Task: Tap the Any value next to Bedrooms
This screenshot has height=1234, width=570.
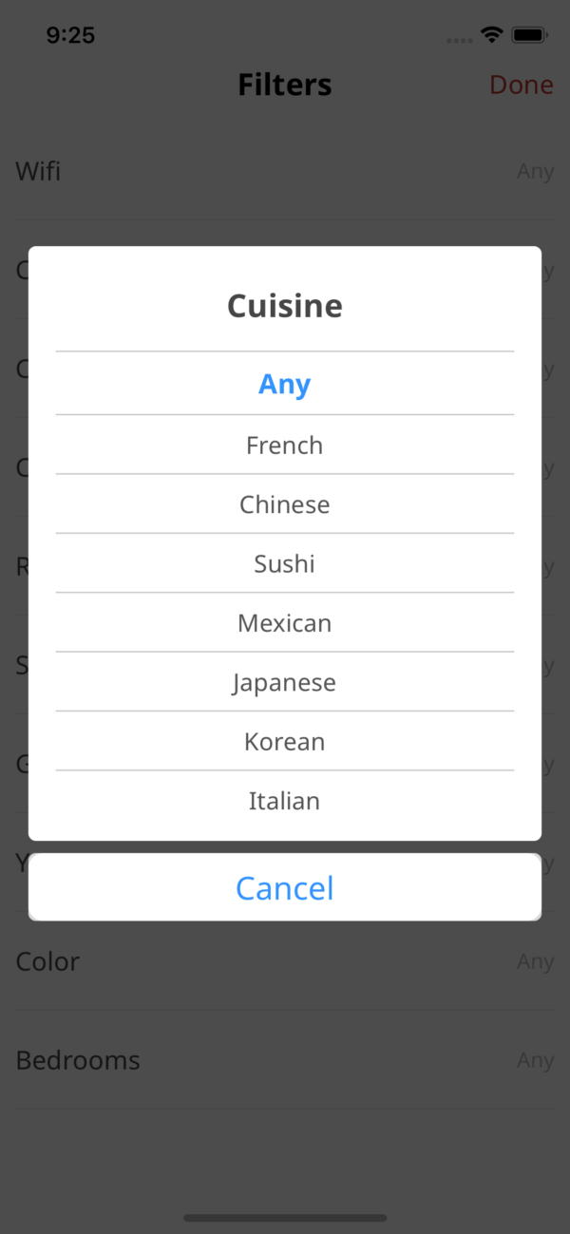Action: (535, 1059)
